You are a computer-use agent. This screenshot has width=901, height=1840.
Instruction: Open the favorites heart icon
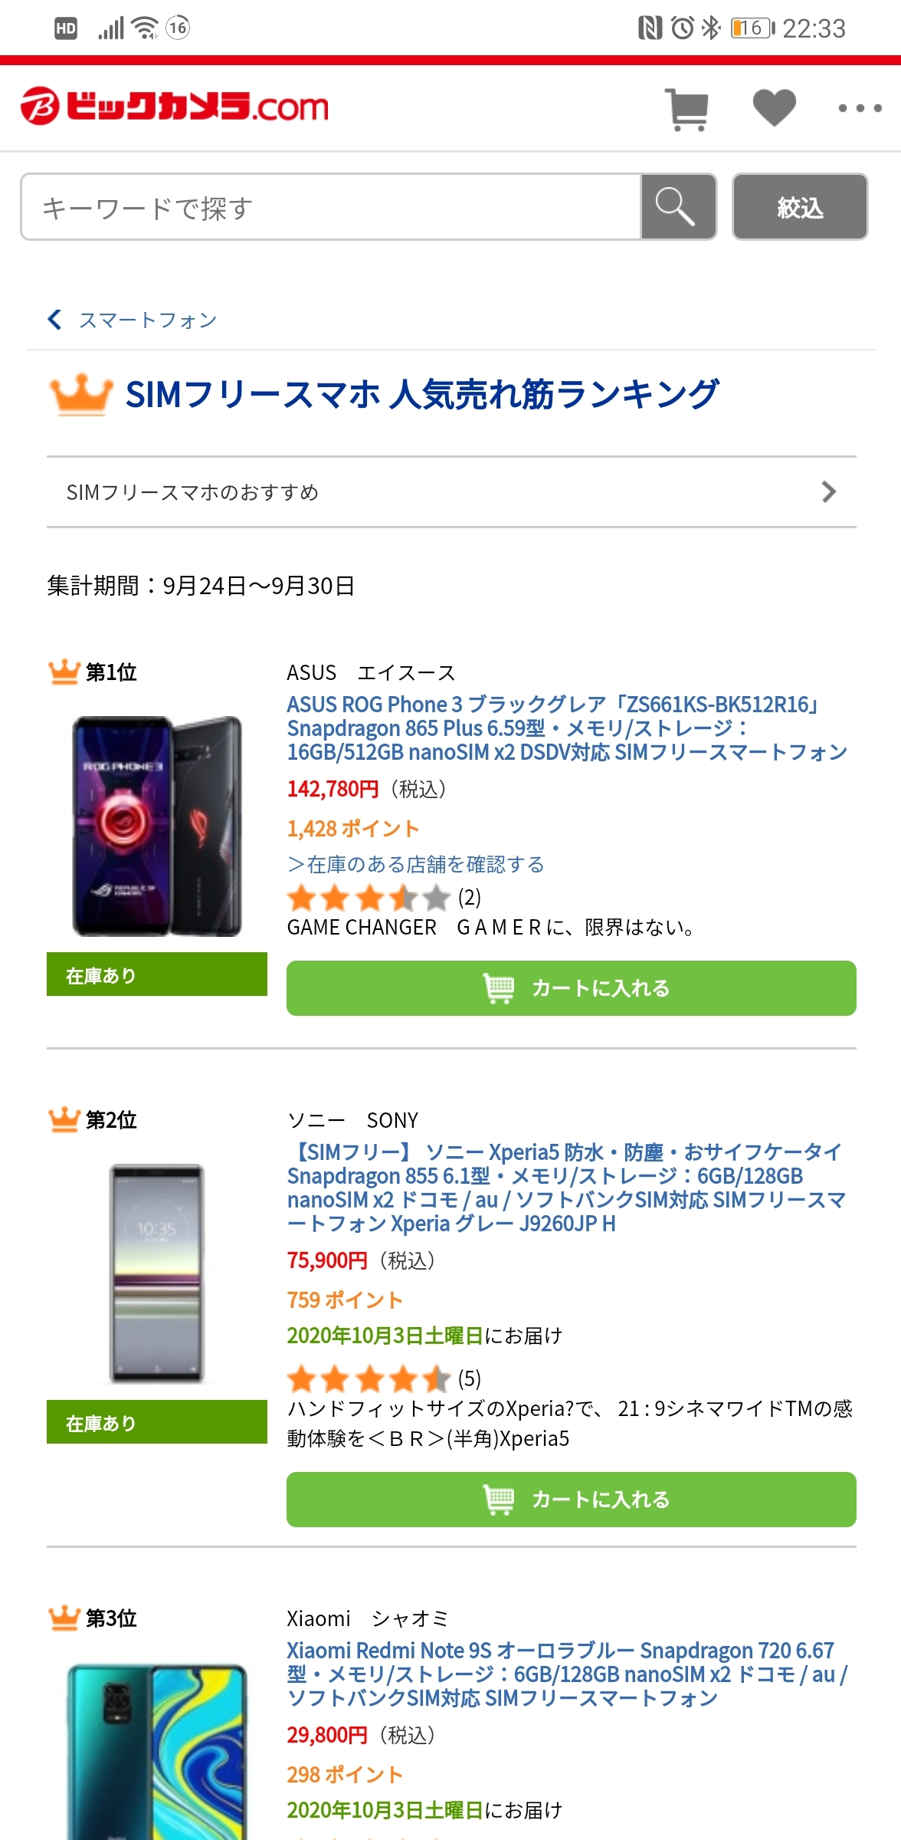coord(774,107)
